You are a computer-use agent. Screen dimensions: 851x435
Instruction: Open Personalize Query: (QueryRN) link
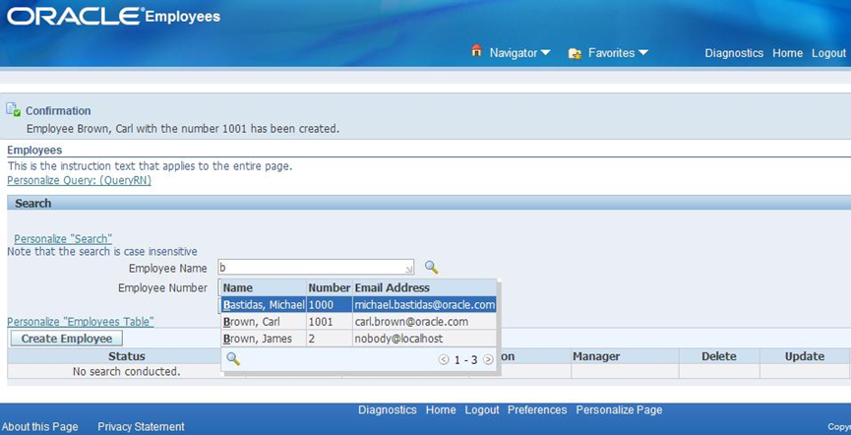tap(80, 181)
